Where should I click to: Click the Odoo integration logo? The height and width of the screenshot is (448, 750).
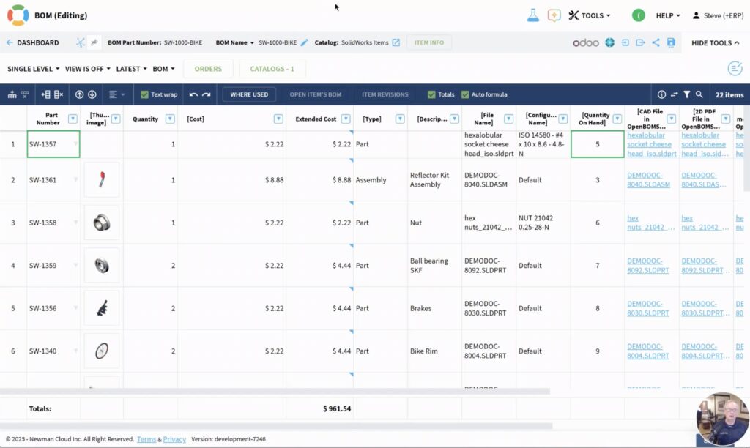(x=585, y=42)
